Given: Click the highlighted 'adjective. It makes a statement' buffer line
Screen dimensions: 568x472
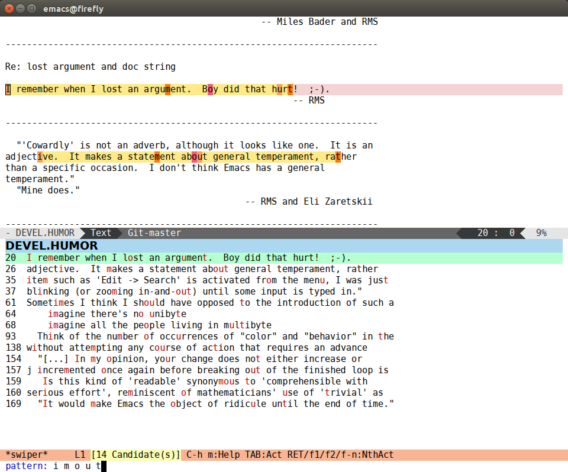Looking at the screenshot, I should click(181, 157).
